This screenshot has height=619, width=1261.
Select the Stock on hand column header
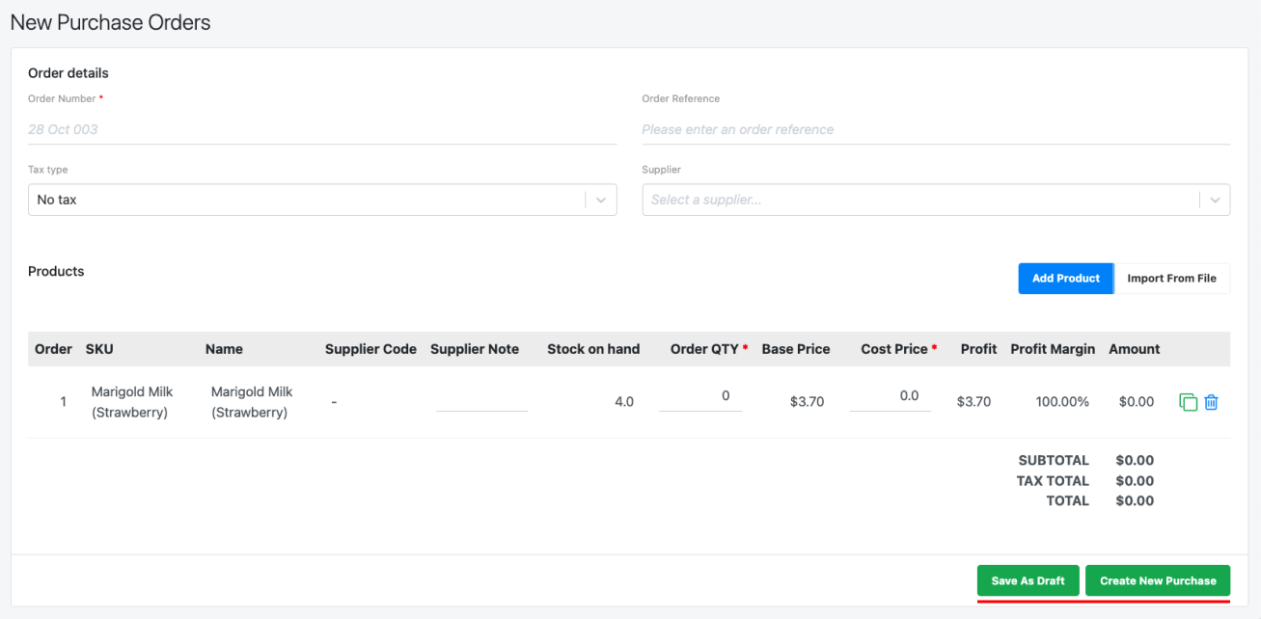(593, 349)
